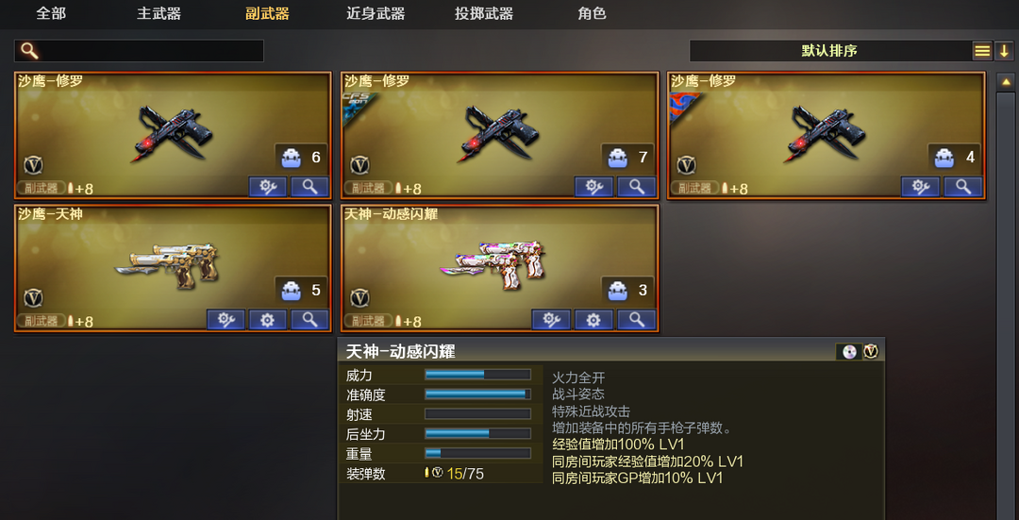Screen dimensions: 1019x520
Task: Switch to the 近身武器 tab
Action: click(376, 13)
